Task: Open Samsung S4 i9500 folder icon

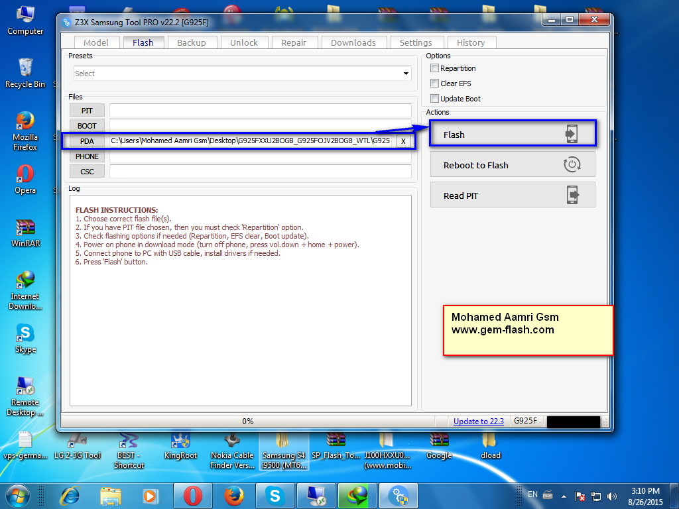Action: 284,451
